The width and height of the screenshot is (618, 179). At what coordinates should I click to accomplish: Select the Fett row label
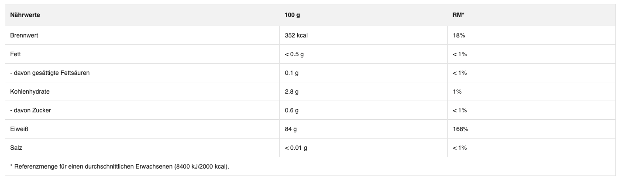[16, 54]
